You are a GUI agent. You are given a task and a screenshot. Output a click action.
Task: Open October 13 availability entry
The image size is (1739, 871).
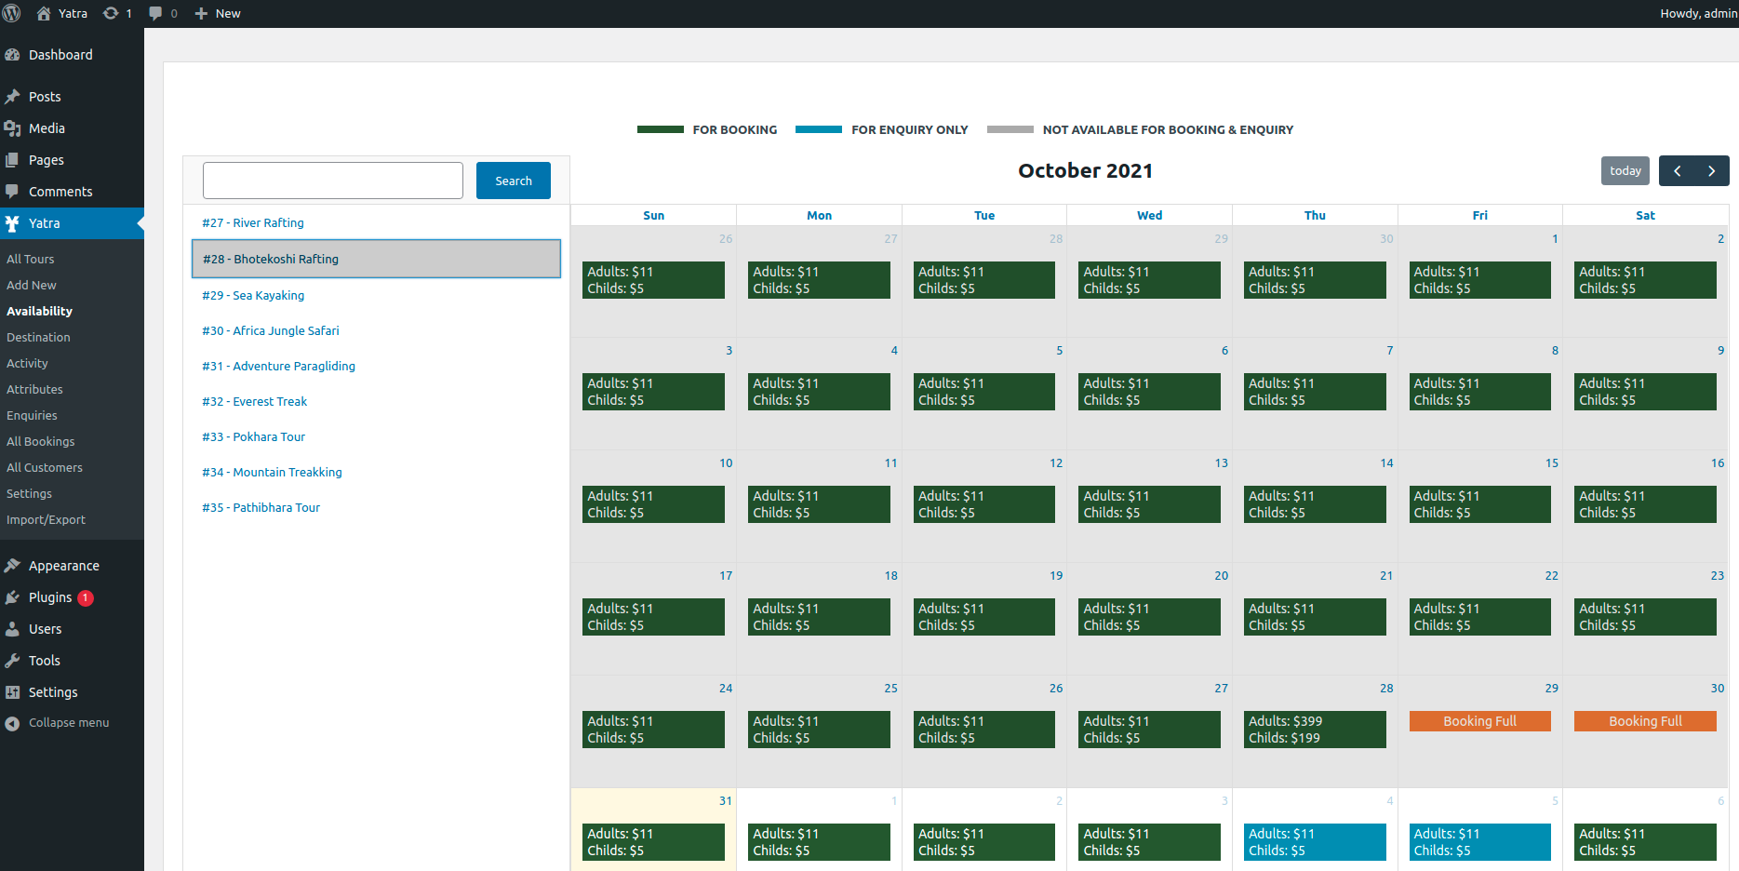[1149, 504]
